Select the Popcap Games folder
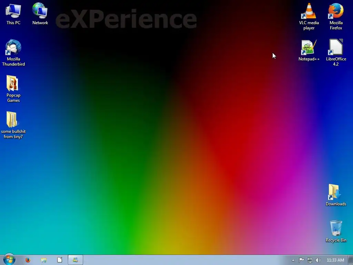Viewport: 353px width, 265px height. 13,89
